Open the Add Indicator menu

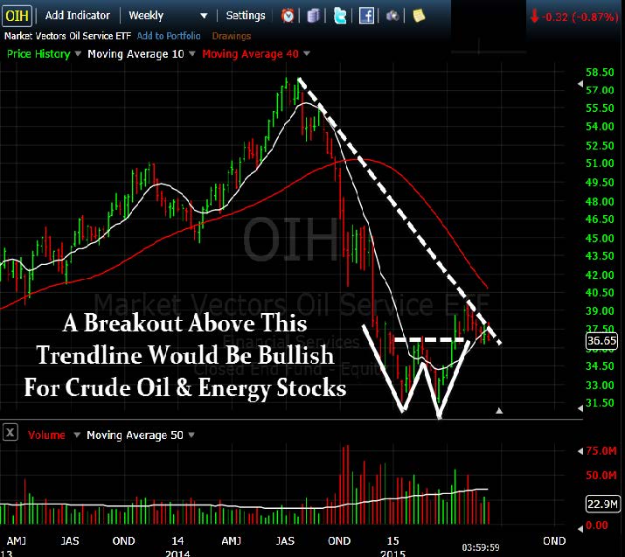pos(77,16)
